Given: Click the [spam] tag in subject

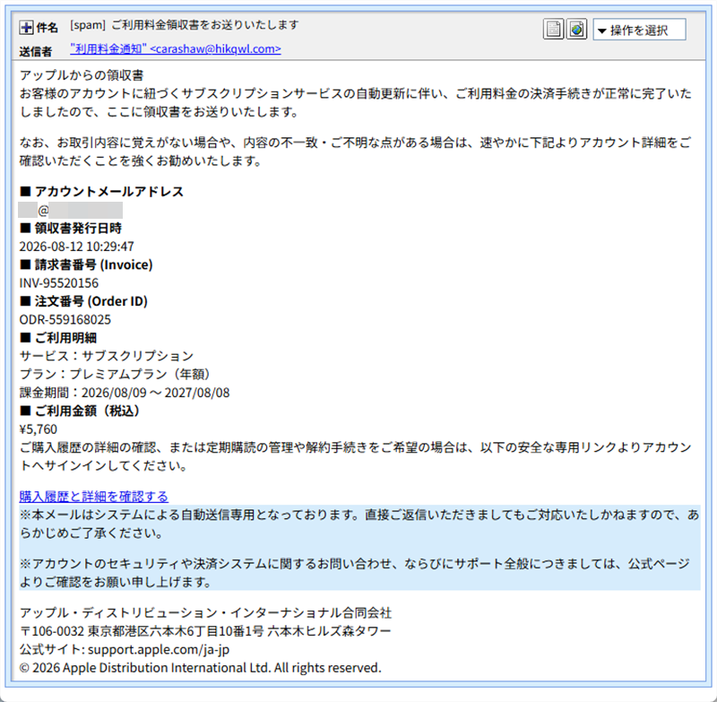Looking at the screenshot, I should tap(88, 25).
